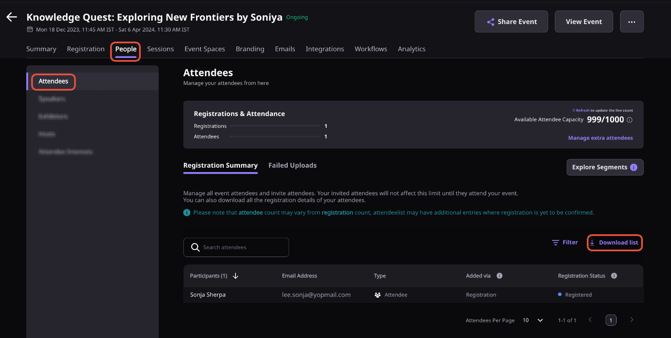Click the back arrow icon
Image resolution: width=671 pixels, height=338 pixels.
(x=11, y=17)
